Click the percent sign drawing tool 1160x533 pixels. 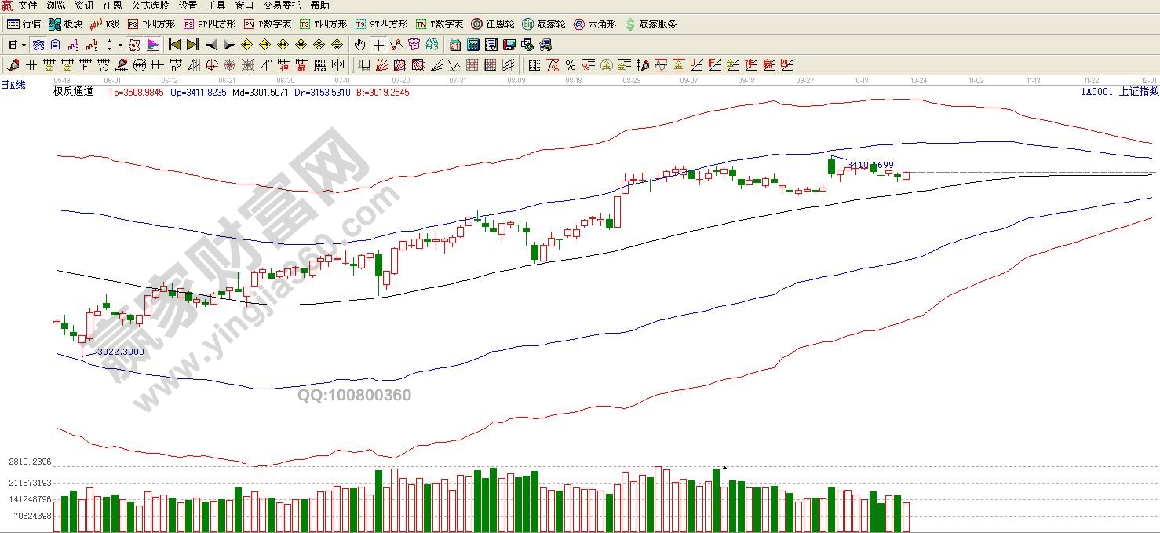570,65
